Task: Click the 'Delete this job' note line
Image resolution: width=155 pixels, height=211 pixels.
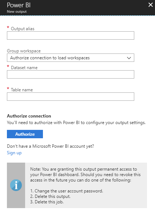Action: [x=47, y=202]
